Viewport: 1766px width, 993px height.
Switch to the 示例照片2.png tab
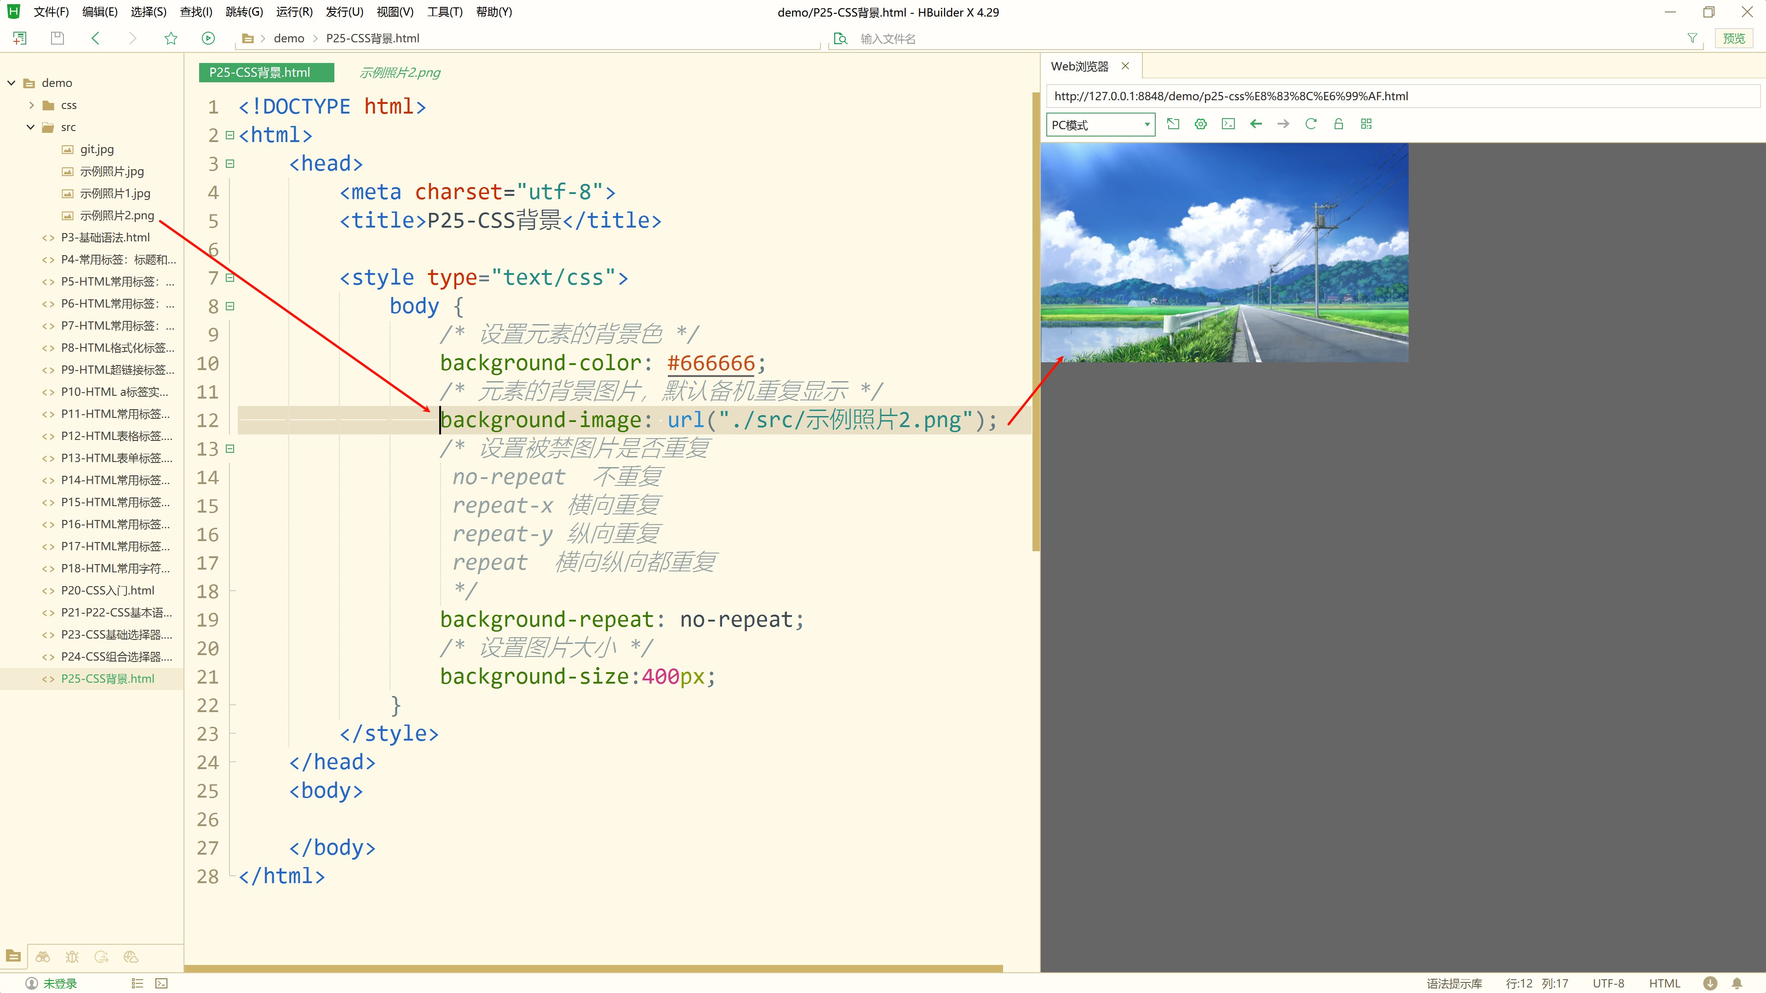point(400,73)
